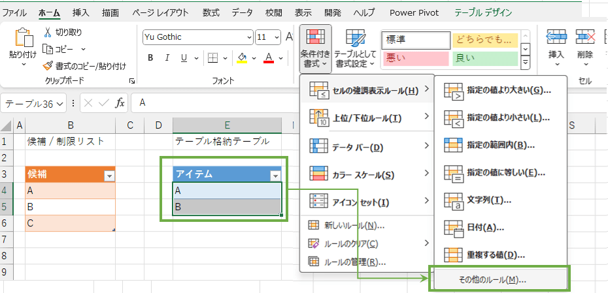Choose 指定の値に等しい(E)... rule
The width and height of the screenshot is (608, 293).
[x=501, y=173]
